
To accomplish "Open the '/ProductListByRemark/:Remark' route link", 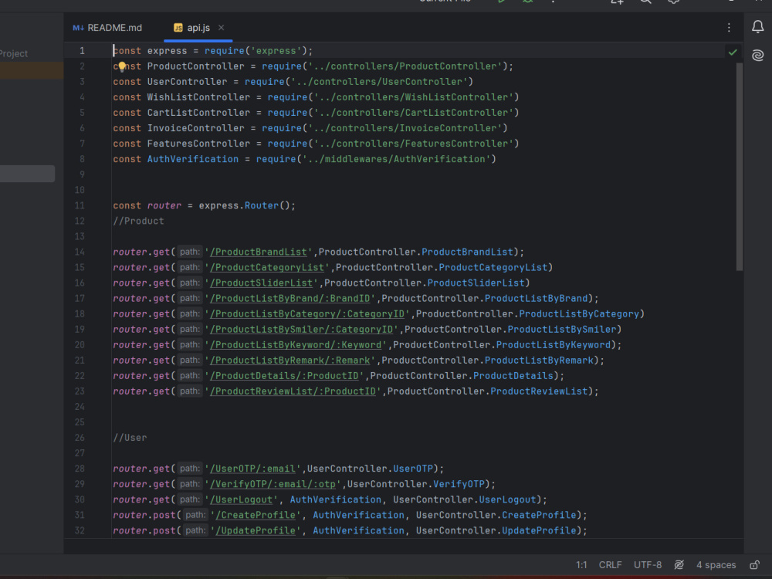I will (292, 361).
